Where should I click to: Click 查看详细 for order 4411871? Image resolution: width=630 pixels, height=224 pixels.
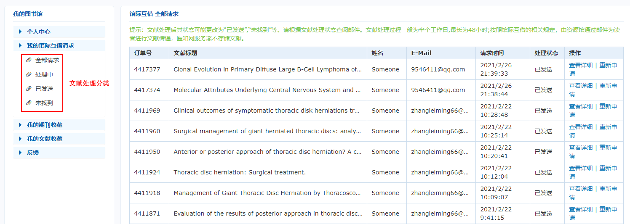pyautogui.click(x=581, y=209)
